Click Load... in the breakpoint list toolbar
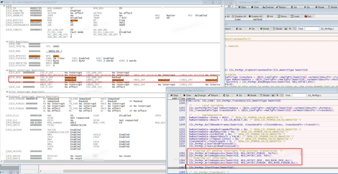This screenshot has height=174, width=338. (295, 16)
